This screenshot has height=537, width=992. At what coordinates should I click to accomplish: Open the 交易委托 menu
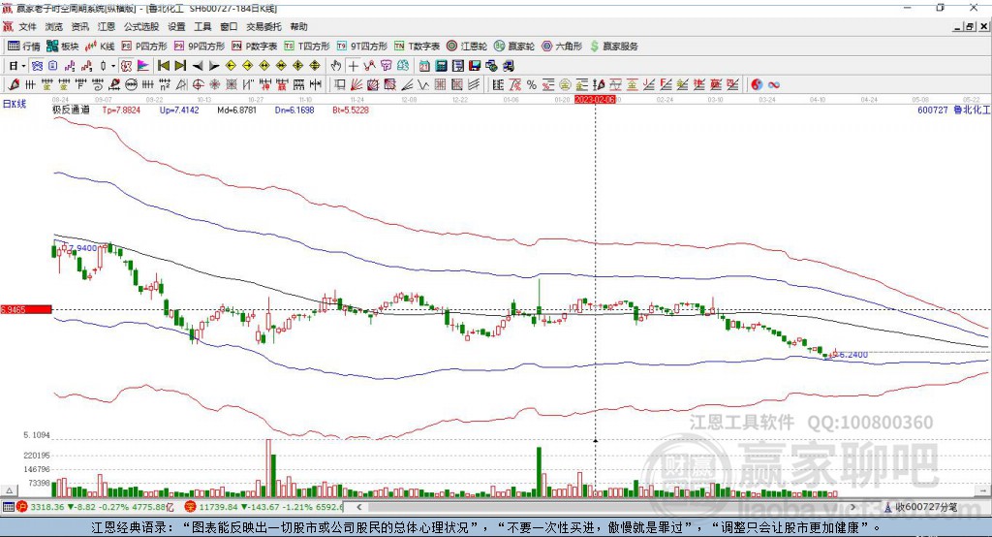coord(263,26)
